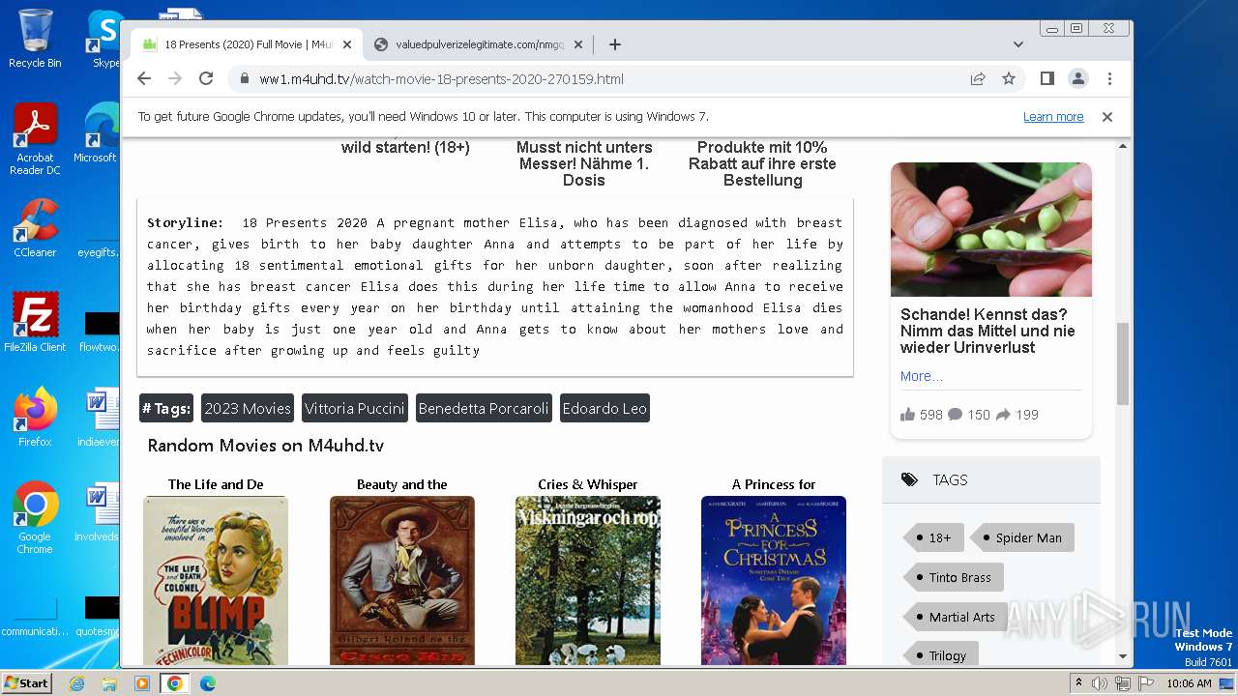This screenshot has height=696, width=1238.
Task: Follow the Learn more link
Action: pyautogui.click(x=1053, y=116)
